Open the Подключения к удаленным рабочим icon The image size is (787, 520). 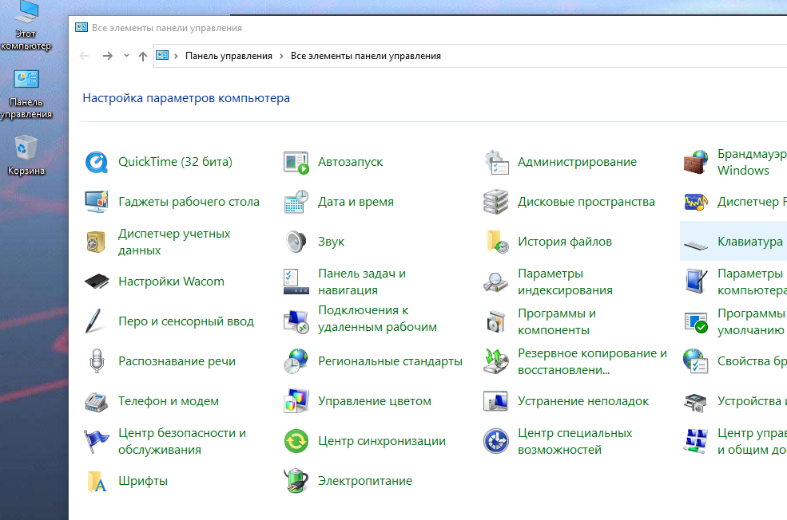[296, 321]
